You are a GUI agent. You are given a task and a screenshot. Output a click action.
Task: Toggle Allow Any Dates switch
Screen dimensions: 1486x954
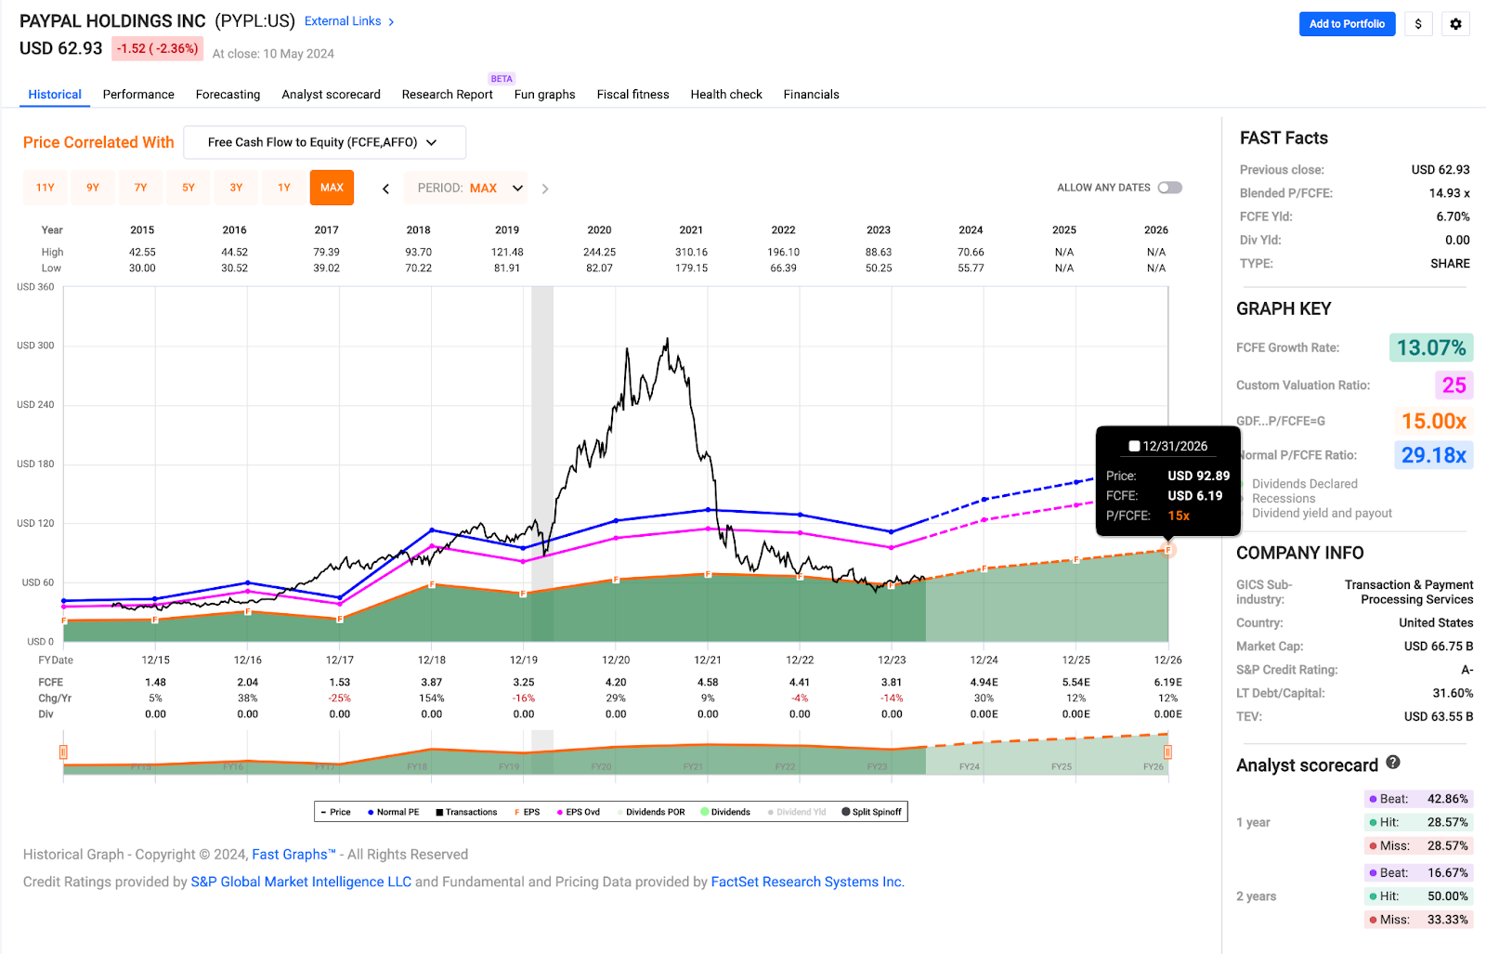click(1170, 188)
